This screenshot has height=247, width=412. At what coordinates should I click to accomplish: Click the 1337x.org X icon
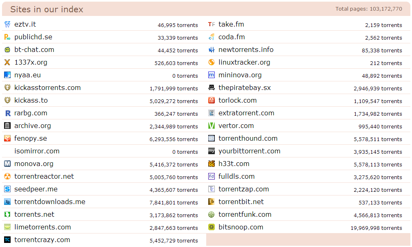pyautogui.click(x=7, y=62)
